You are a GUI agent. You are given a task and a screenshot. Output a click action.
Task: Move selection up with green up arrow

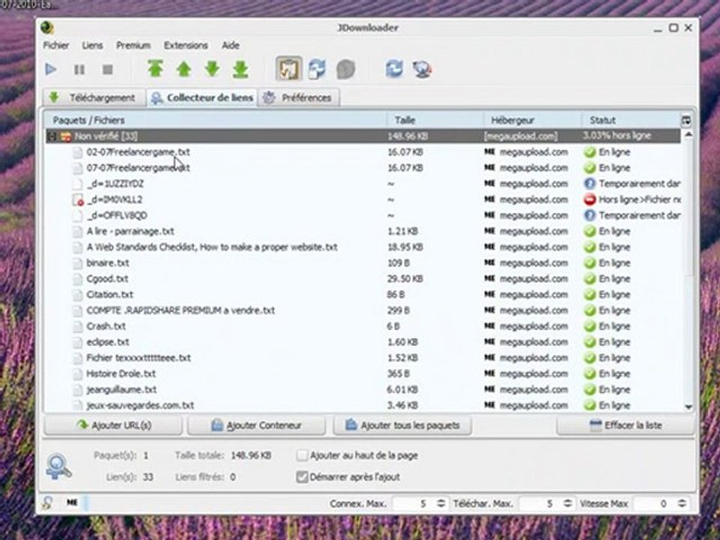[184, 69]
